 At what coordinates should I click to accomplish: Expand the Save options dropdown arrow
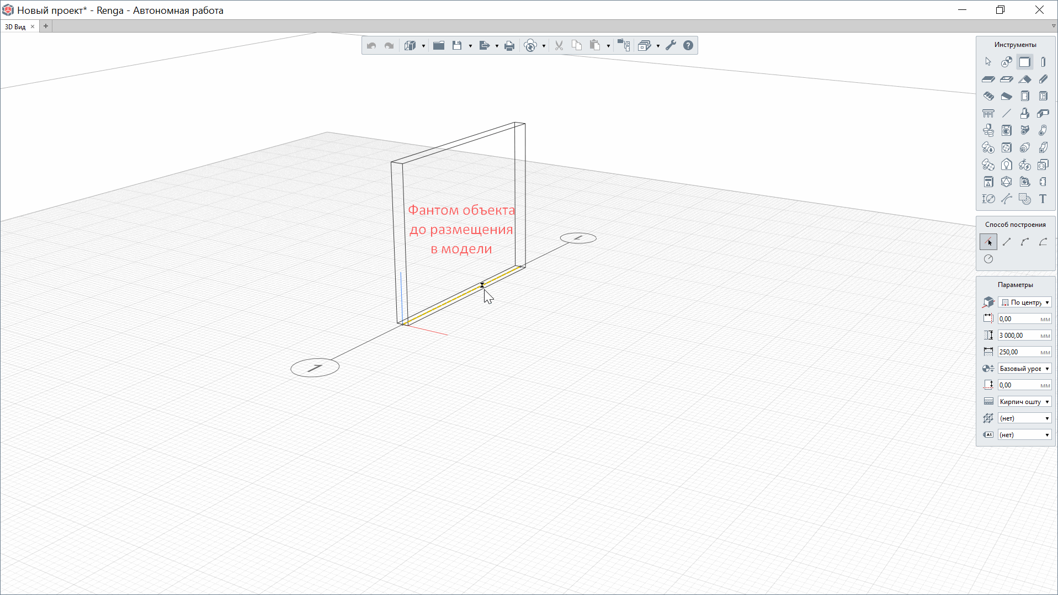[x=470, y=46]
